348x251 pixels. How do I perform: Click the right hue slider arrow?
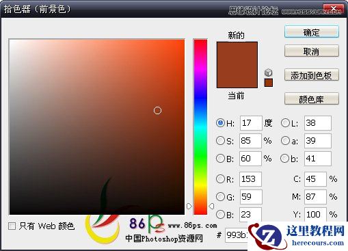[211, 206]
